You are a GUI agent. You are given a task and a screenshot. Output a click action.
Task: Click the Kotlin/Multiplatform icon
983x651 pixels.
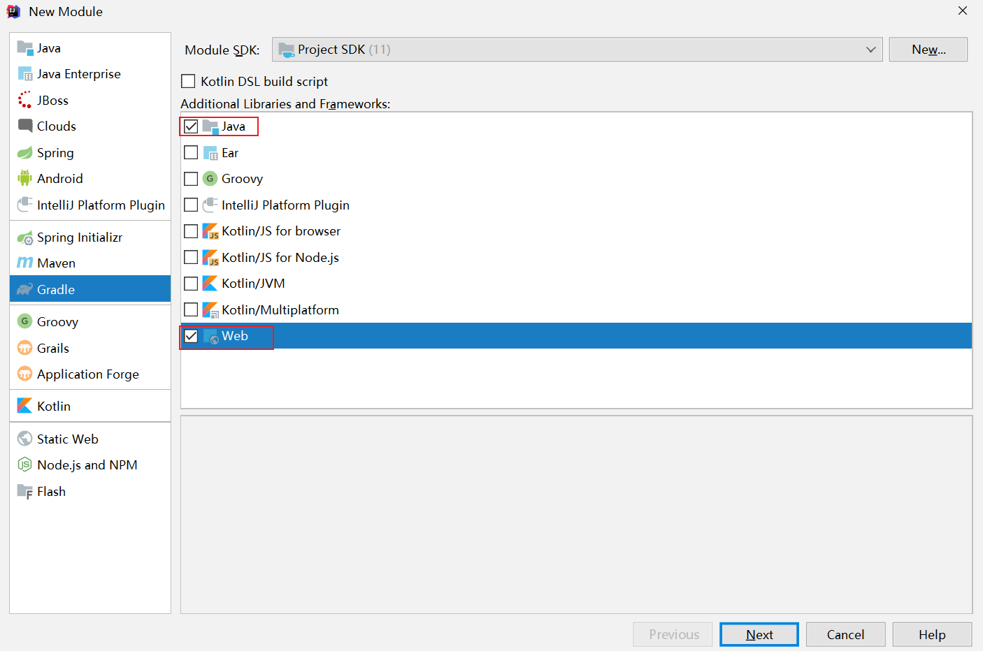[210, 310]
